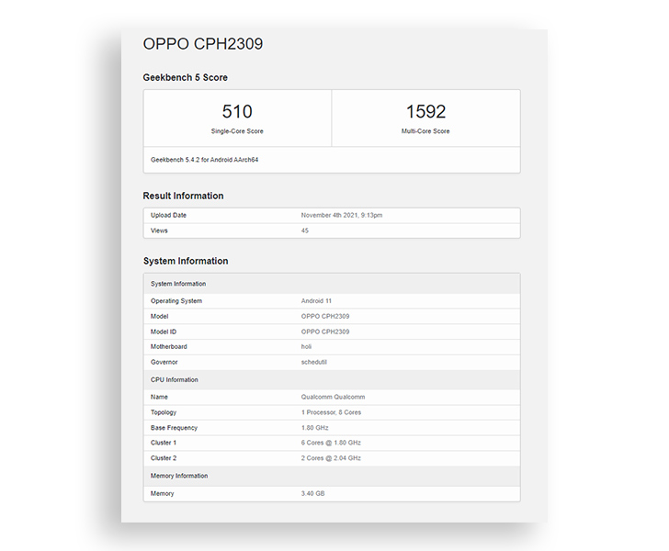Image resolution: width=669 pixels, height=551 pixels.
Task: Select the 2 Cores @ 2.04 GHz value
Action: pos(331,458)
